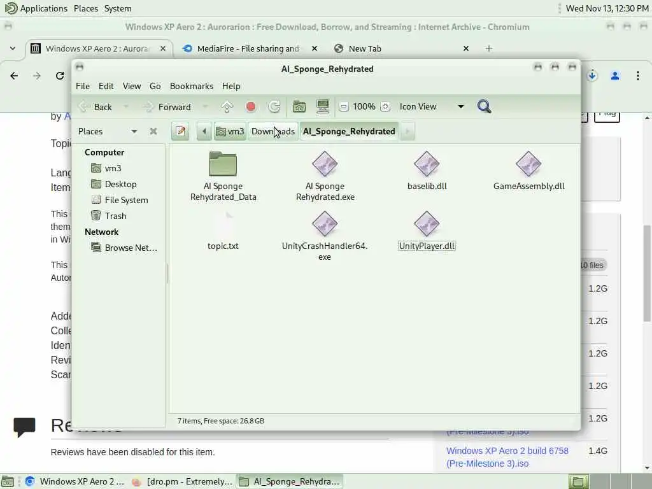Click Chromium reload button
This screenshot has width=652, height=489.
click(x=59, y=76)
